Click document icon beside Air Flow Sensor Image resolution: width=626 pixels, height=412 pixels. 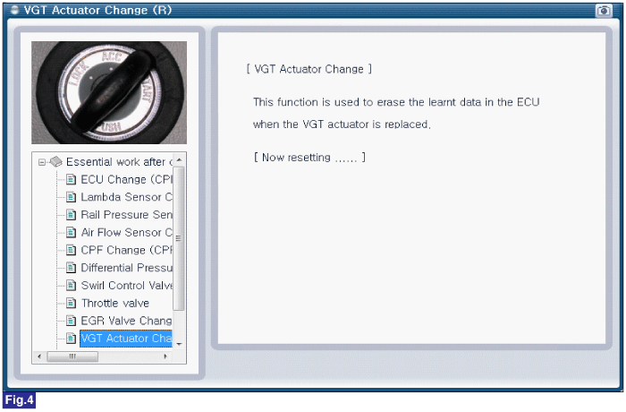click(x=71, y=232)
